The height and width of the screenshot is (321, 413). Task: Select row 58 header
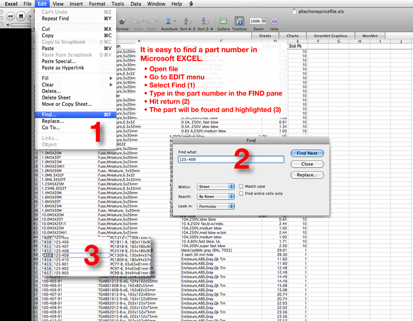[x=36, y=299]
